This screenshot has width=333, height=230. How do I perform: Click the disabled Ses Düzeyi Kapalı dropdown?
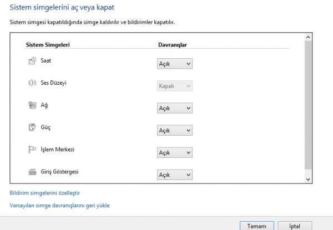coord(175,86)
